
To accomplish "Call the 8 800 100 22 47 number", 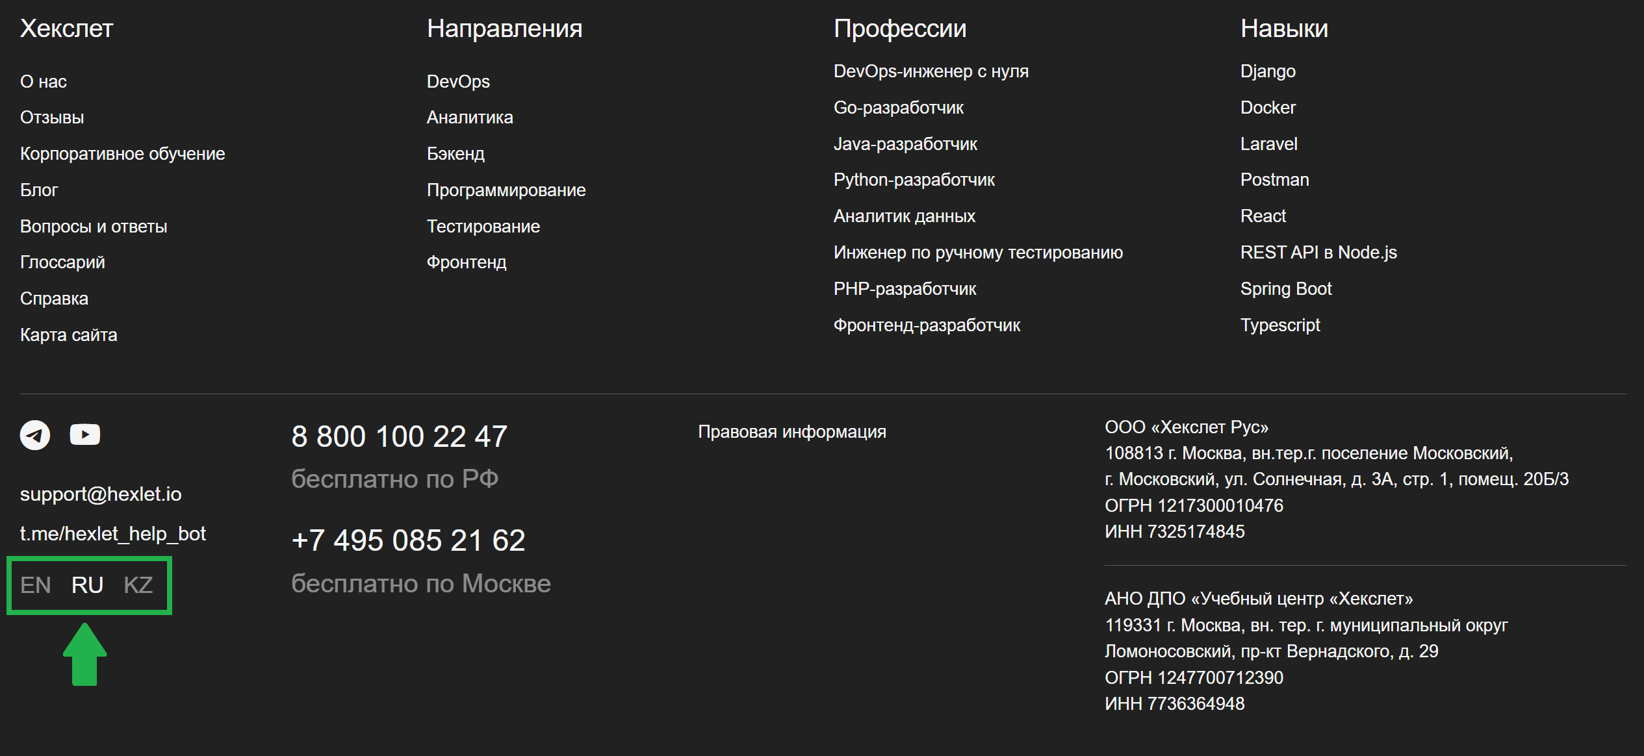I will pyautogui.click(x=399, y=436).
